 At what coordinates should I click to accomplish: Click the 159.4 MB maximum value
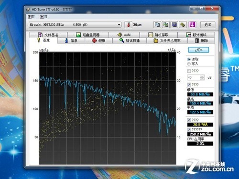(200, 104)
